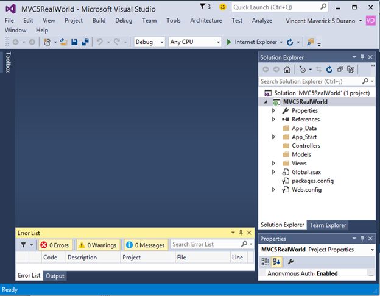Click Sync with Active Document icon
Viewport: 380px width, 296px height.
(x=318, y=70)
